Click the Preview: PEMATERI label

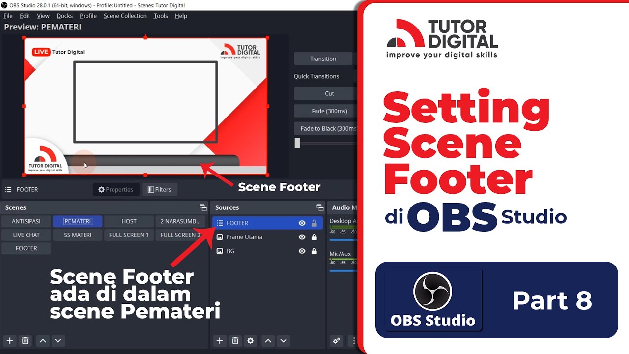pyautogui.click(x=43, y=27)
